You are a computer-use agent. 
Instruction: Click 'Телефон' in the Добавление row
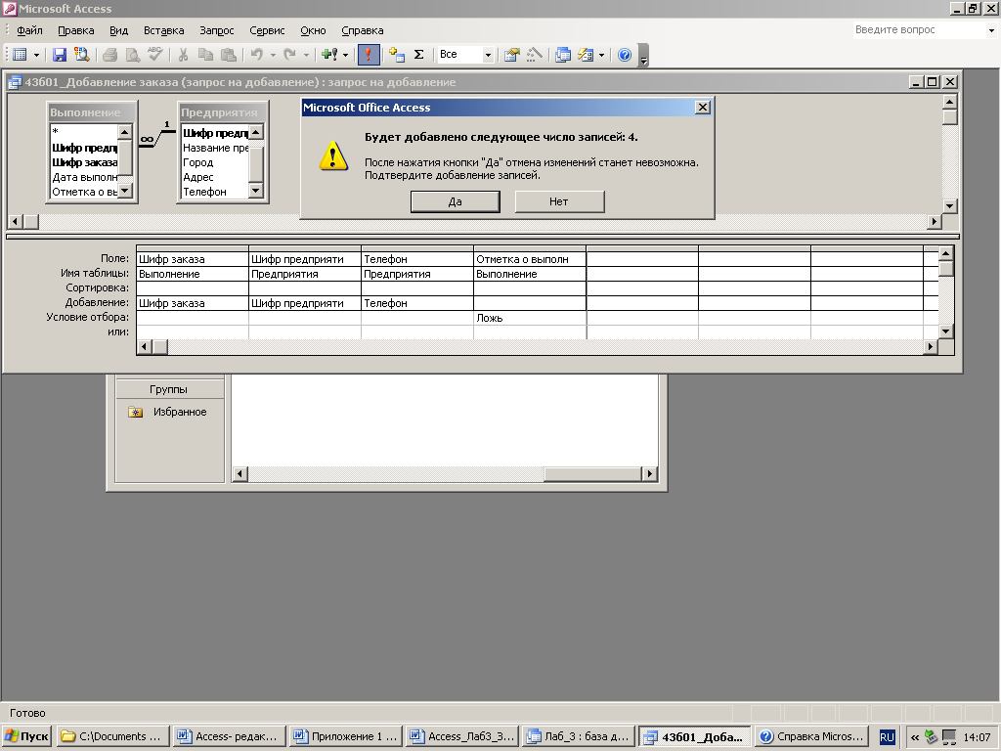416,303
